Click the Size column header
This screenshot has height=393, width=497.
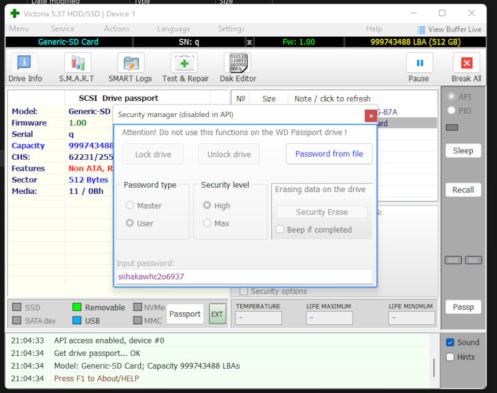coord(269,99)
